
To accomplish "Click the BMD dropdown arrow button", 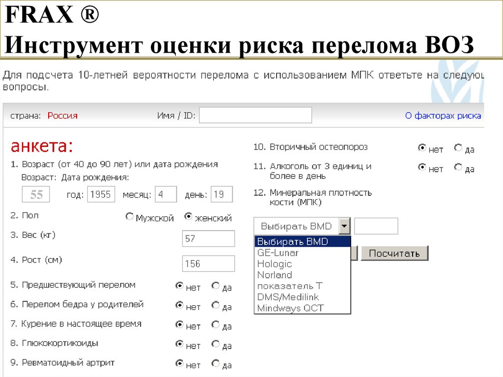I will point(345,227).
